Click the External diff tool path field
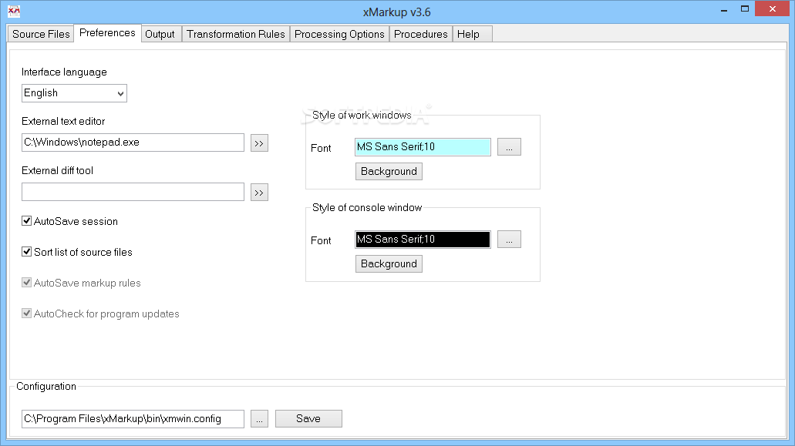This screenshot has width=795, height=446. [x=133, y=192]
